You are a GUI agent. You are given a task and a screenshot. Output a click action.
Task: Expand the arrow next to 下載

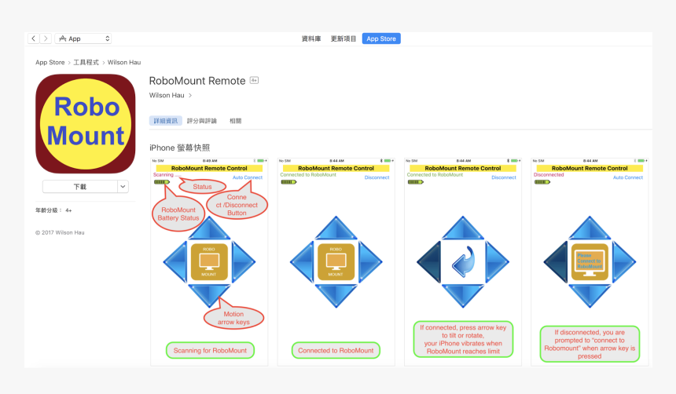coord(123,187)
